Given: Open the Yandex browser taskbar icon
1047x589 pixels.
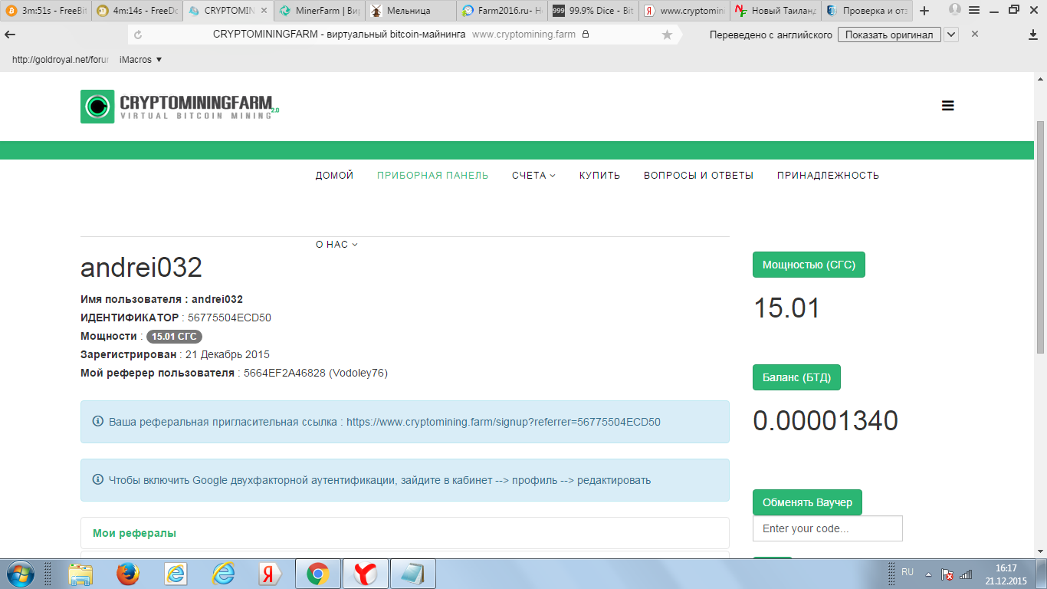Looking at the screenshot, I should (366, 574).
